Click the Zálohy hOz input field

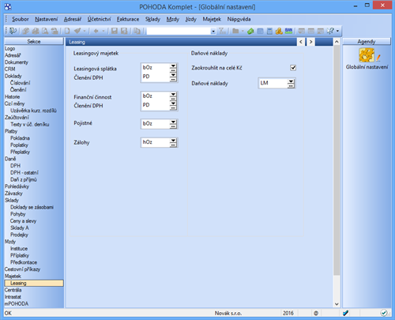[156, 142]
